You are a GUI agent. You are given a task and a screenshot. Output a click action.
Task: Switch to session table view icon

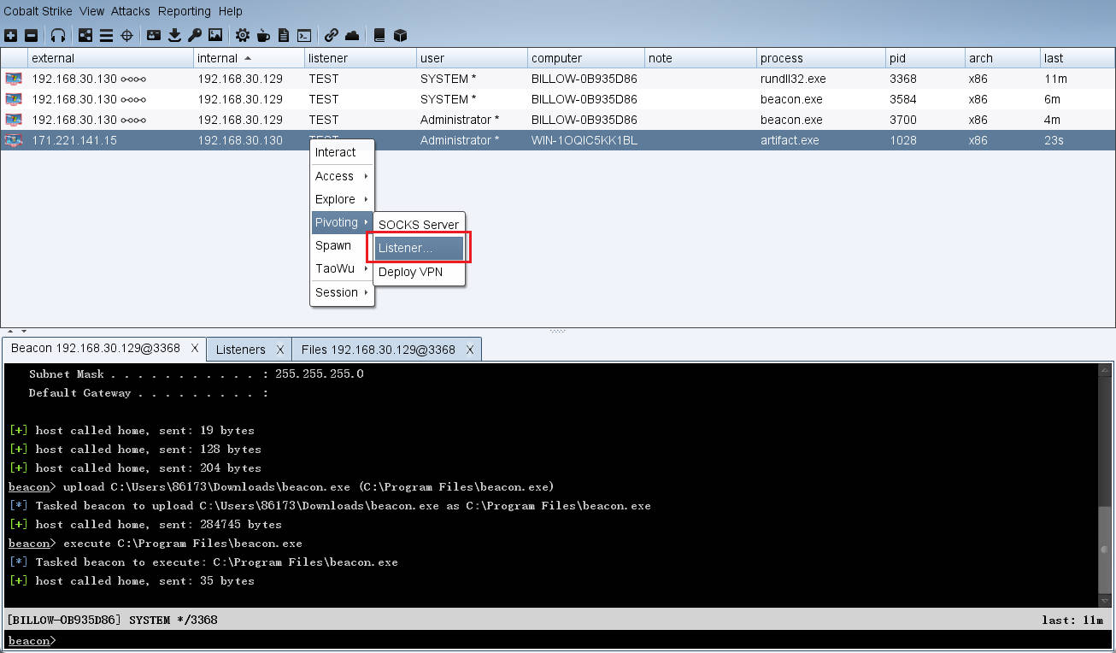tap(106, 35)
